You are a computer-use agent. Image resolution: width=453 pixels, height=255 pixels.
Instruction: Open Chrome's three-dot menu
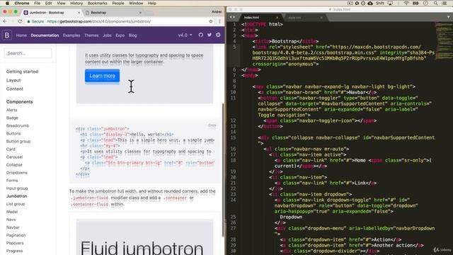tap(219, 21)
